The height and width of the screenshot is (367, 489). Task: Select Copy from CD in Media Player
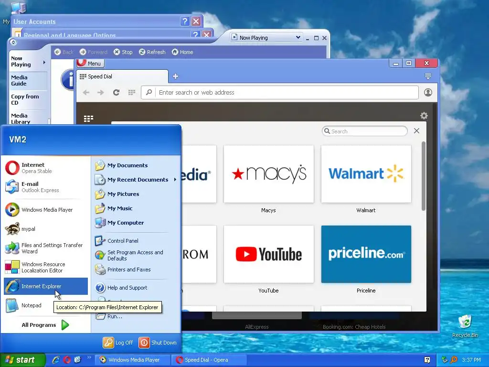tap(28, 99)
